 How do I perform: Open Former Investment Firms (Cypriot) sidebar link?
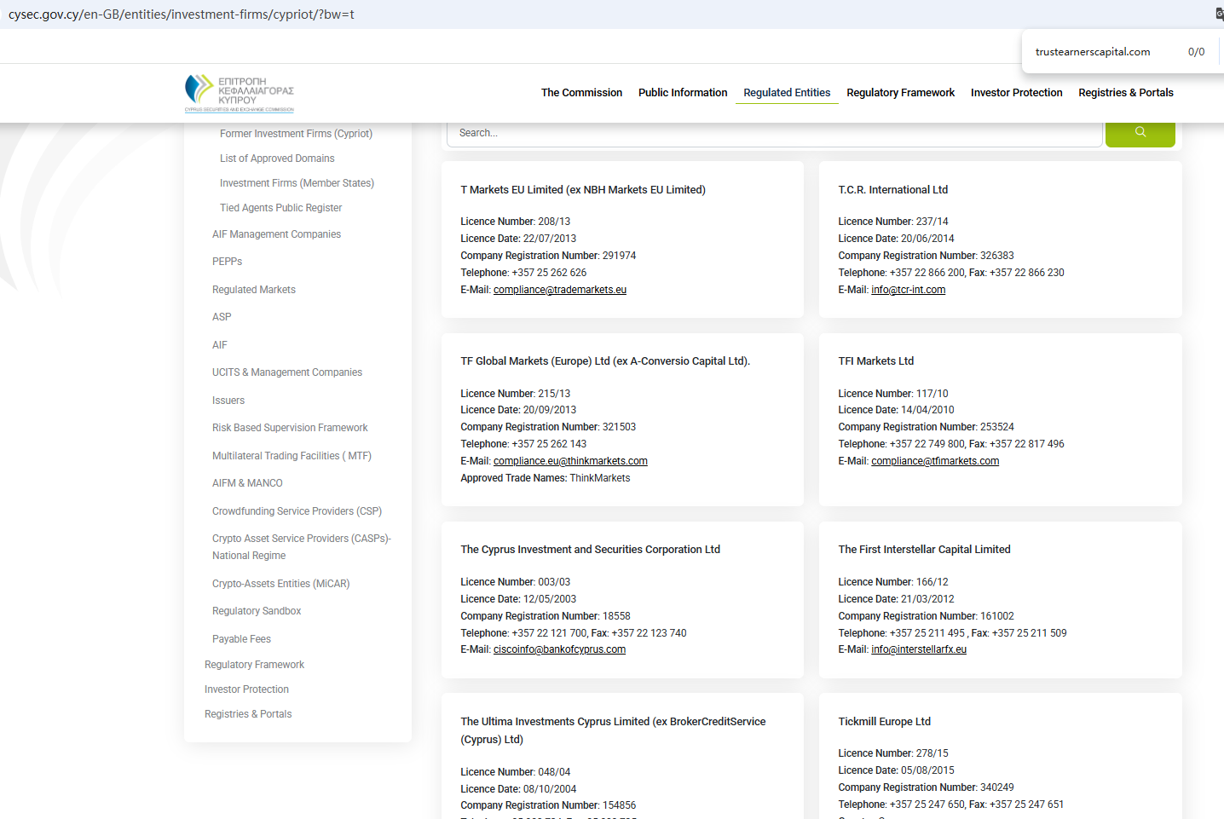(296, 134)
